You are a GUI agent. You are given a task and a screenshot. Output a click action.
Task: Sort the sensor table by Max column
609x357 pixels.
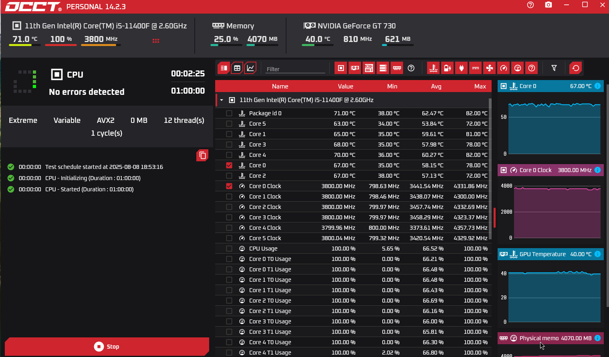pos(480,86)
